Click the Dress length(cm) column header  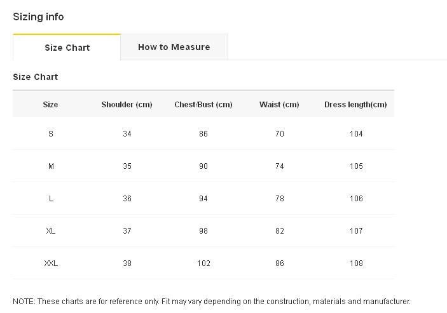(x=355, y=104)
